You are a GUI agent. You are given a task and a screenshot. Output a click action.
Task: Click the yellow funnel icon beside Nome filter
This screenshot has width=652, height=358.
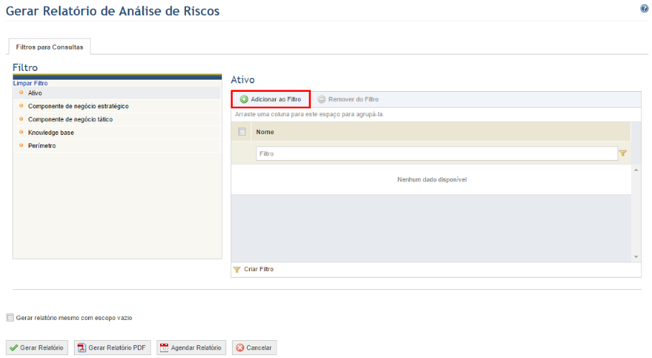pyautogui.click(x=623, y=154)
